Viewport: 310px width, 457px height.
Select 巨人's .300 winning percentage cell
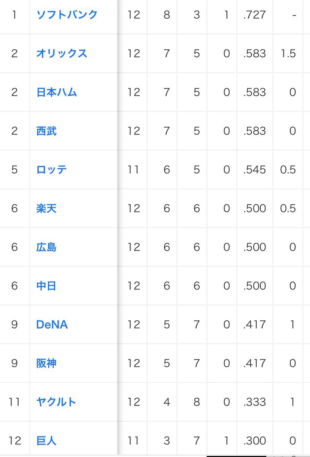pyautogui.click(x=255, y=441)
